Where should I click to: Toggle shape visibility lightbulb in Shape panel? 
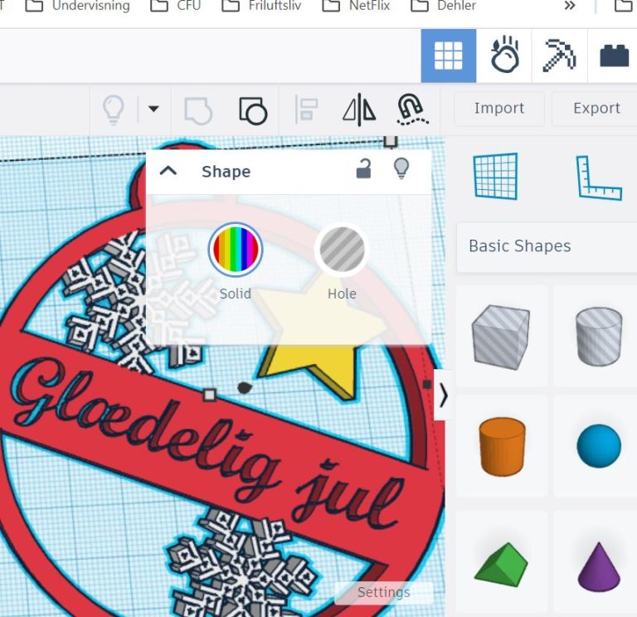click(x=401, y=170)
